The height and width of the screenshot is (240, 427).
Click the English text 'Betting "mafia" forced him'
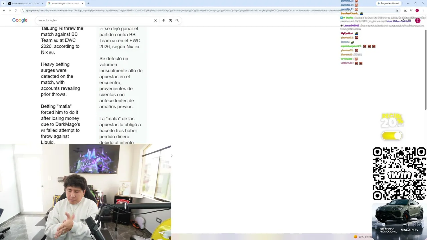[60, 124]
